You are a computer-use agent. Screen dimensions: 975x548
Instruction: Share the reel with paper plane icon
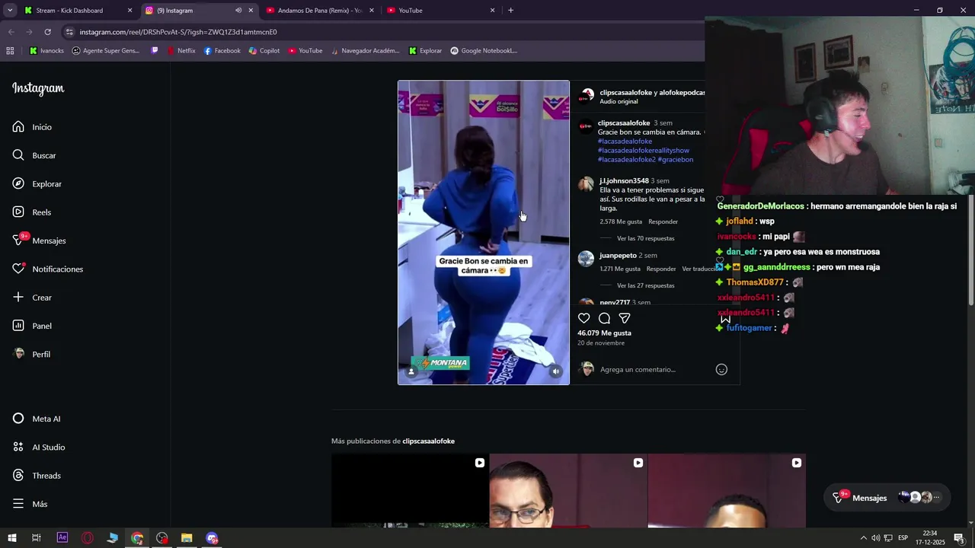(625, 318)
